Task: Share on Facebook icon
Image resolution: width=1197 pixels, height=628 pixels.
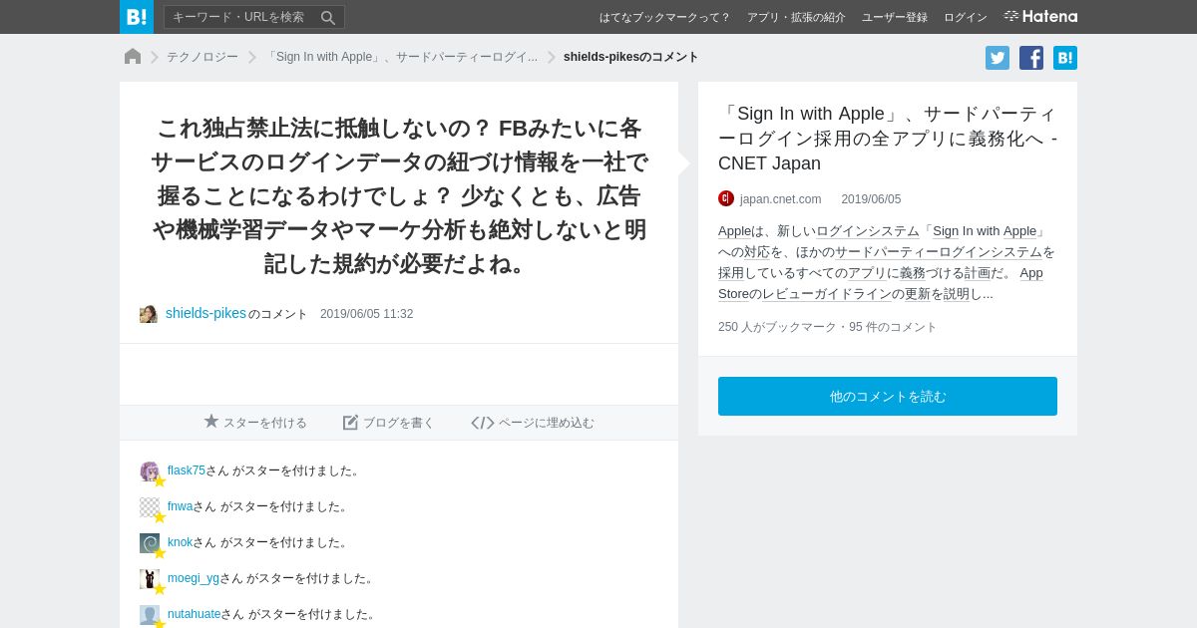Action: pos(1031,58)
